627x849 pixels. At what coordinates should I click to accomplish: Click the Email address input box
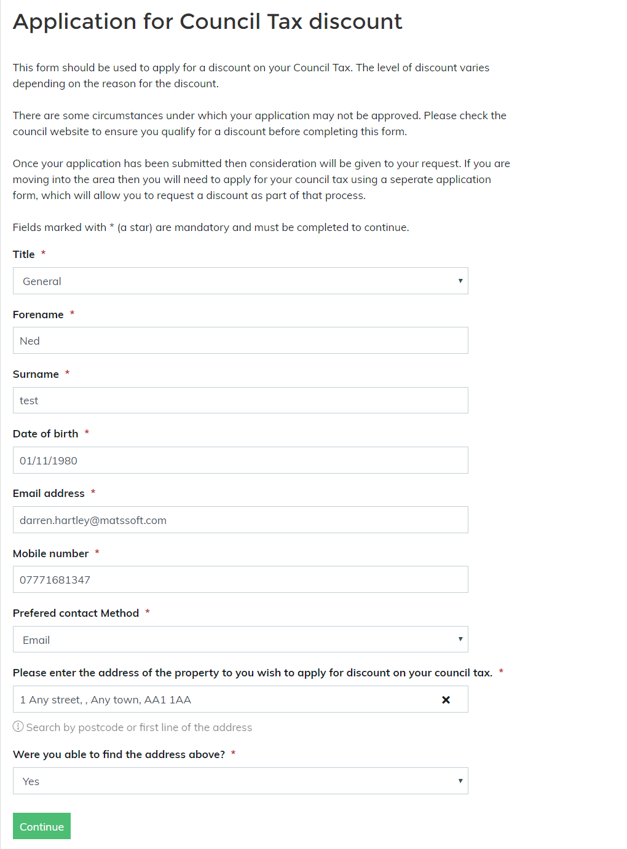coord(240,520)
